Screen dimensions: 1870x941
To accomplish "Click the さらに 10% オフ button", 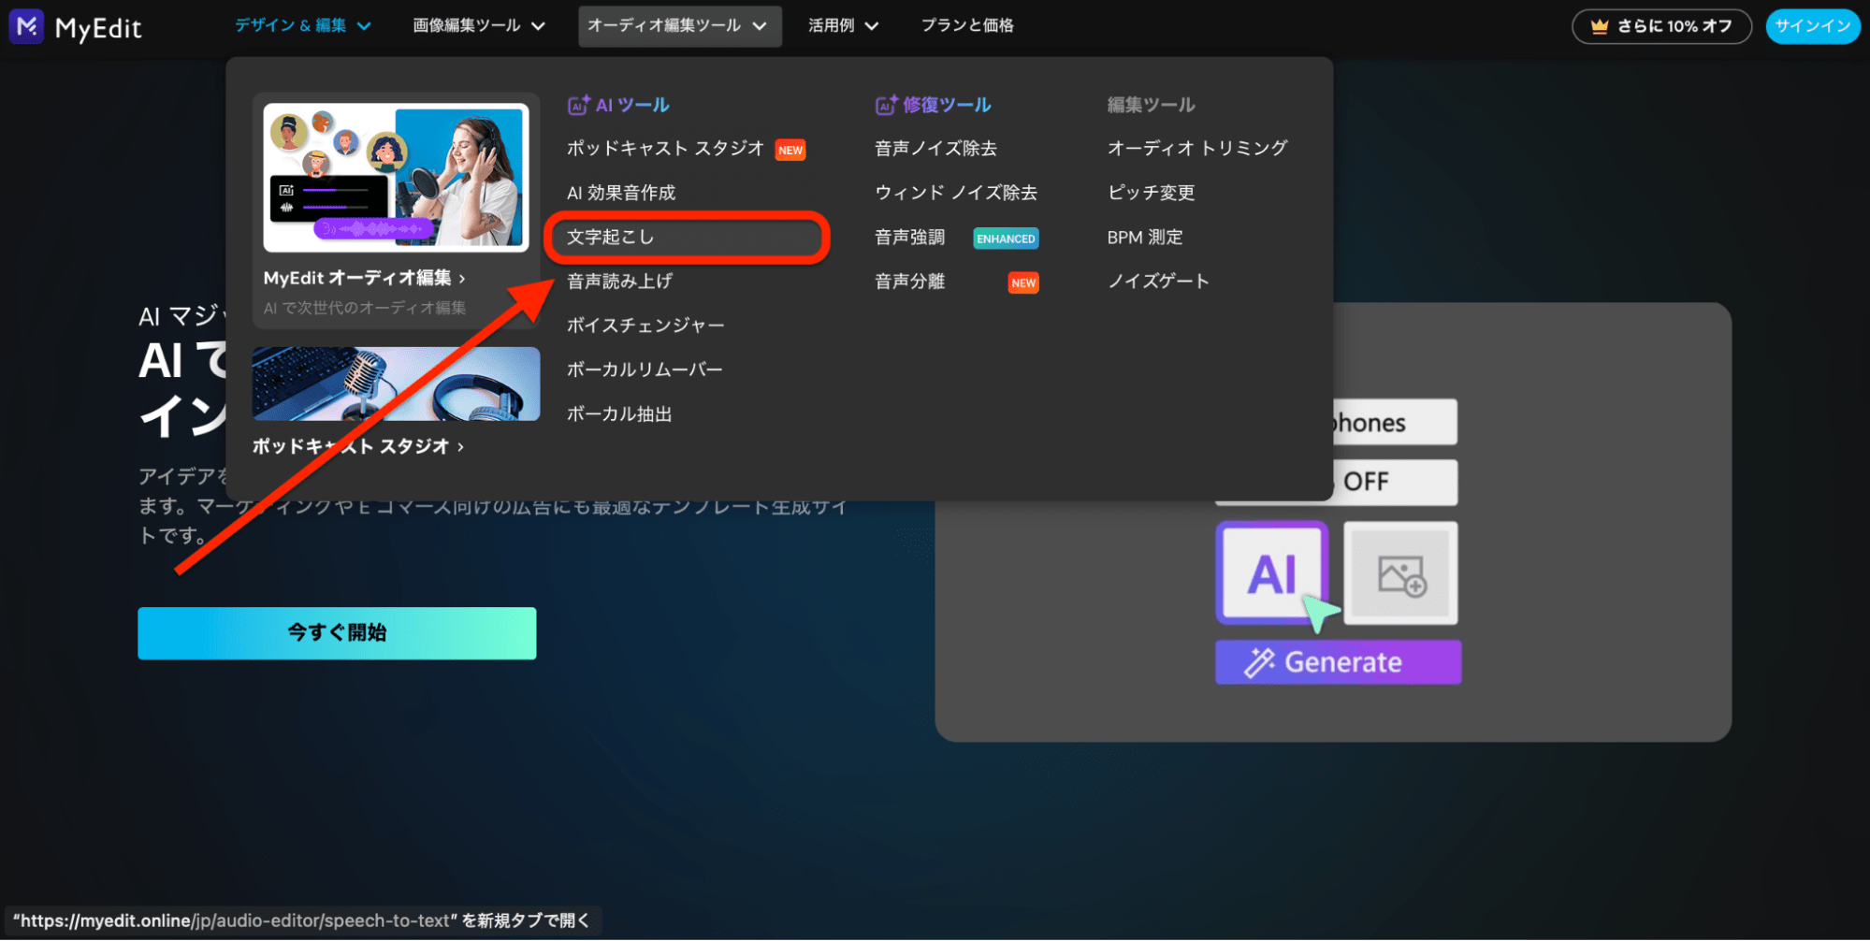I will coord(1661,26).
